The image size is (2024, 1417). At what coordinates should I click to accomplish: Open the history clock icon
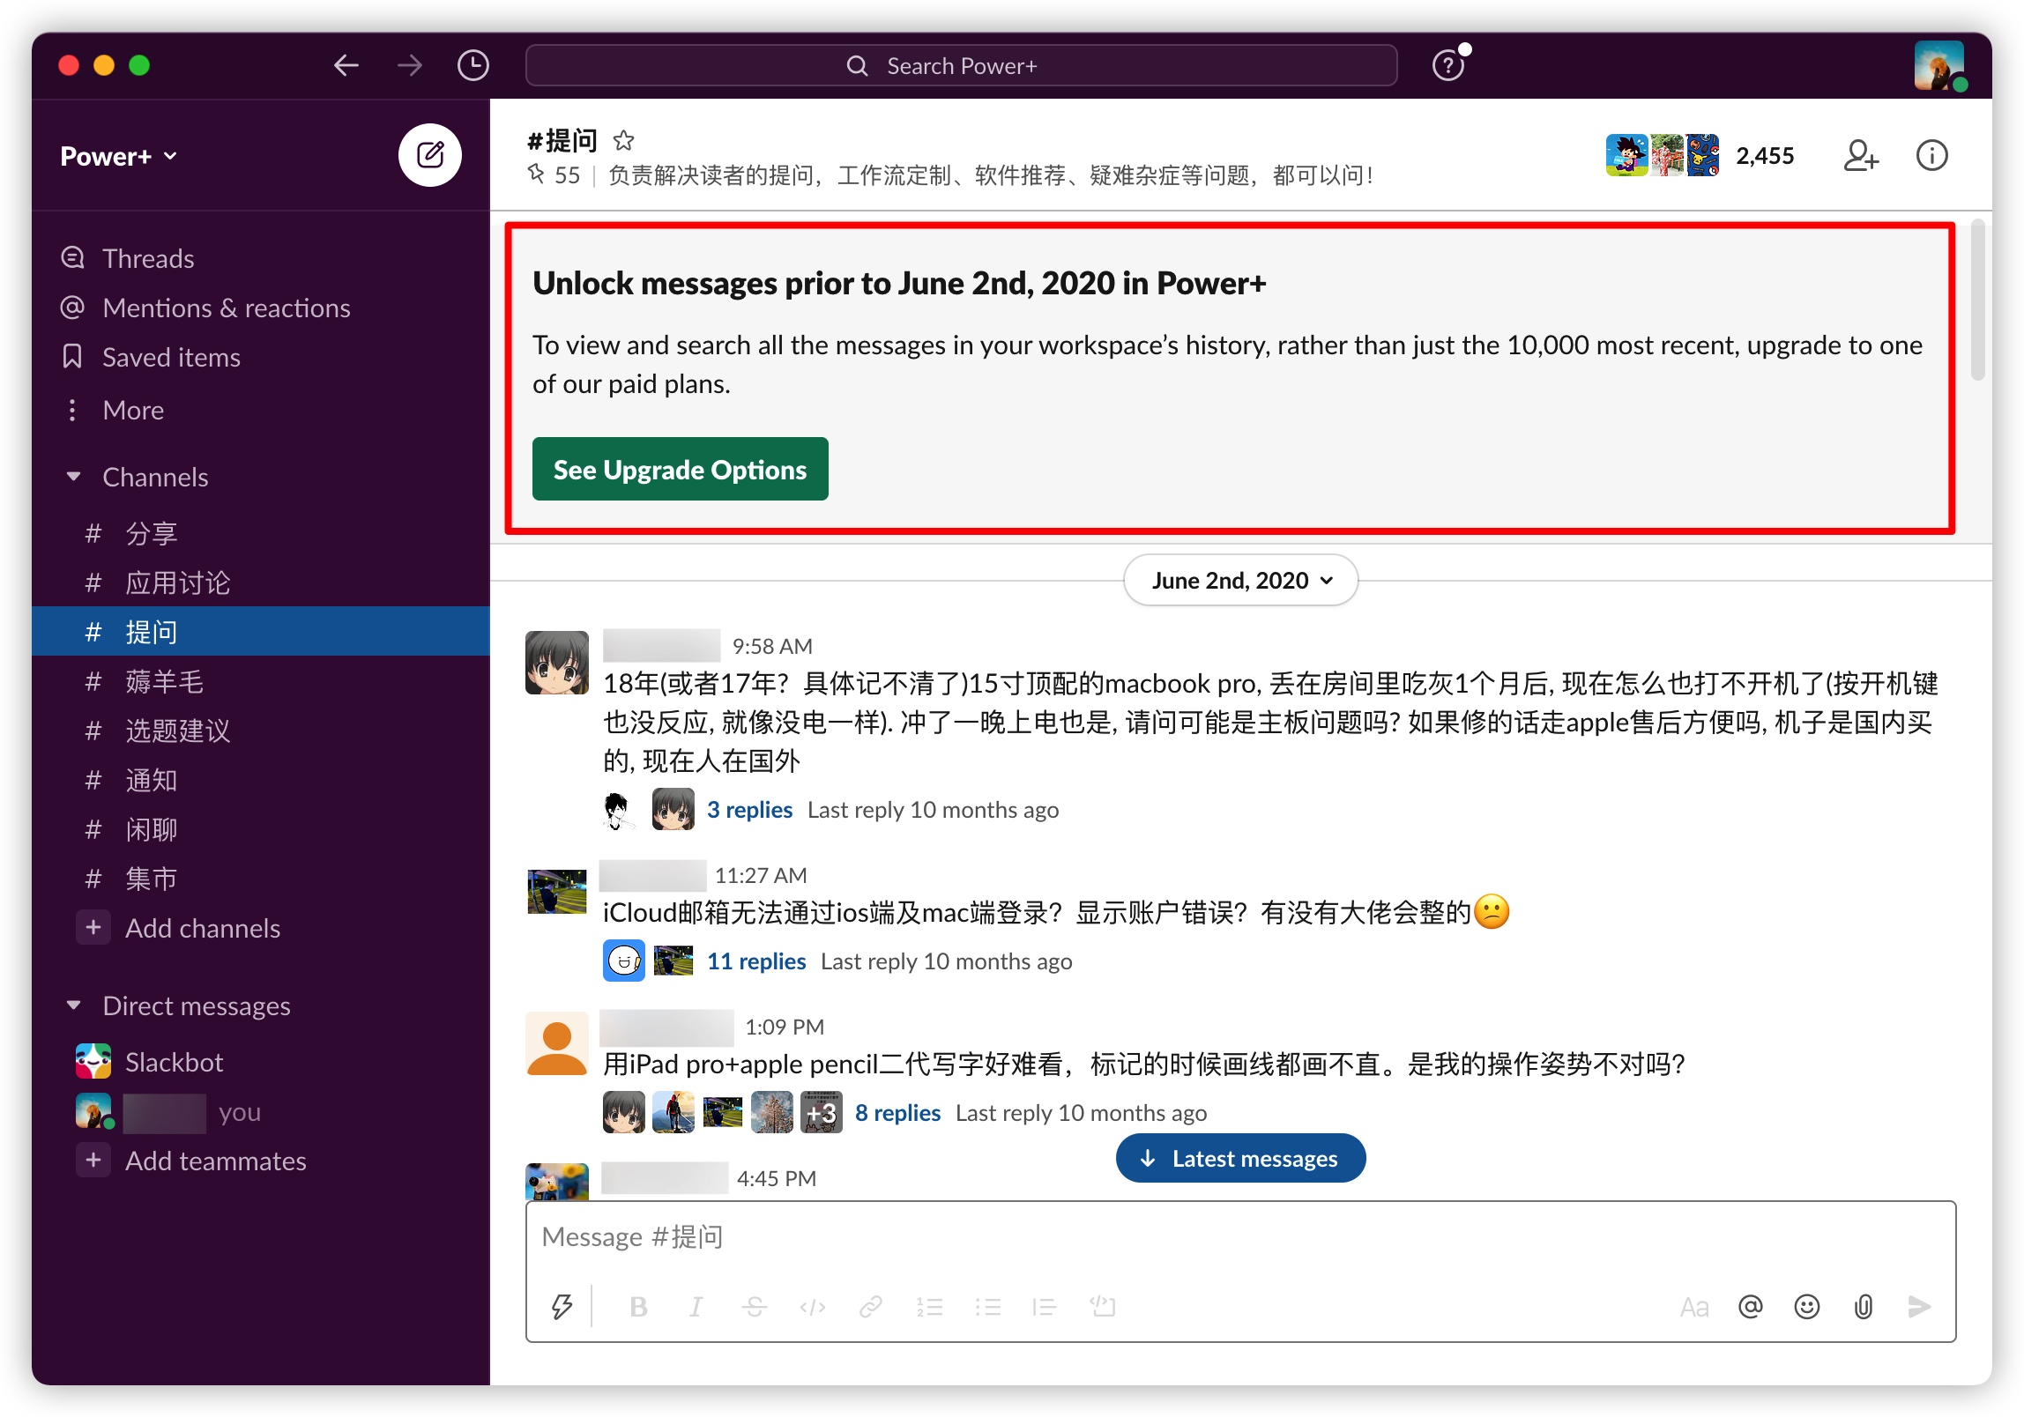coord(473,65)
